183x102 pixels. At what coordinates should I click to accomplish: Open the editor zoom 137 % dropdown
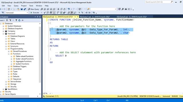(x=50, y=93)
